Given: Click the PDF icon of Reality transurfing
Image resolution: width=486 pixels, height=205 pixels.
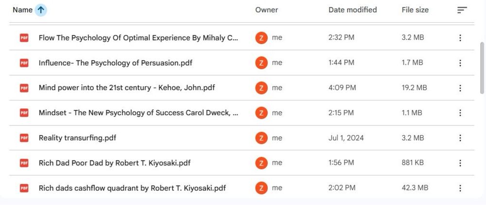Looking at the screenshot, I should pos(24,138).
